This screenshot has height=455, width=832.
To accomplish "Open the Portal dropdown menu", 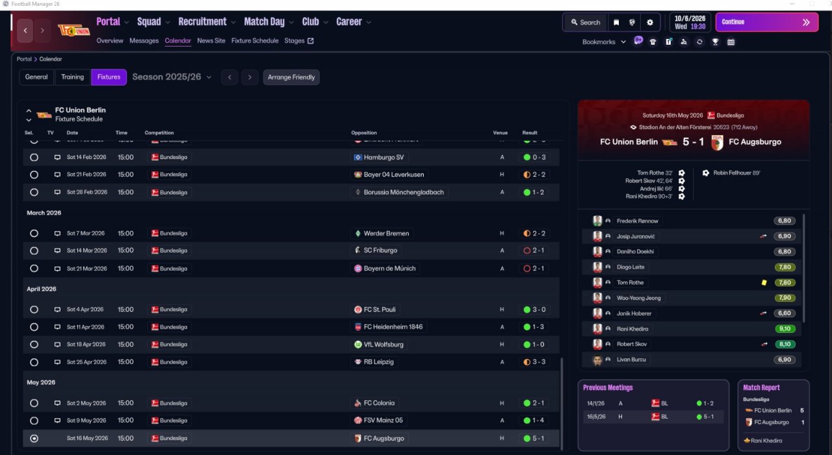I will 112,21.
